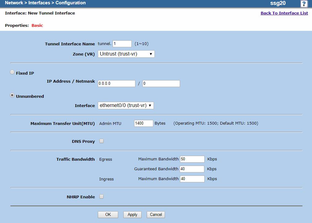This screenshot has height=223, width=312.
Task: Select the Admin MTU bytes field
Action: (144, 123)
